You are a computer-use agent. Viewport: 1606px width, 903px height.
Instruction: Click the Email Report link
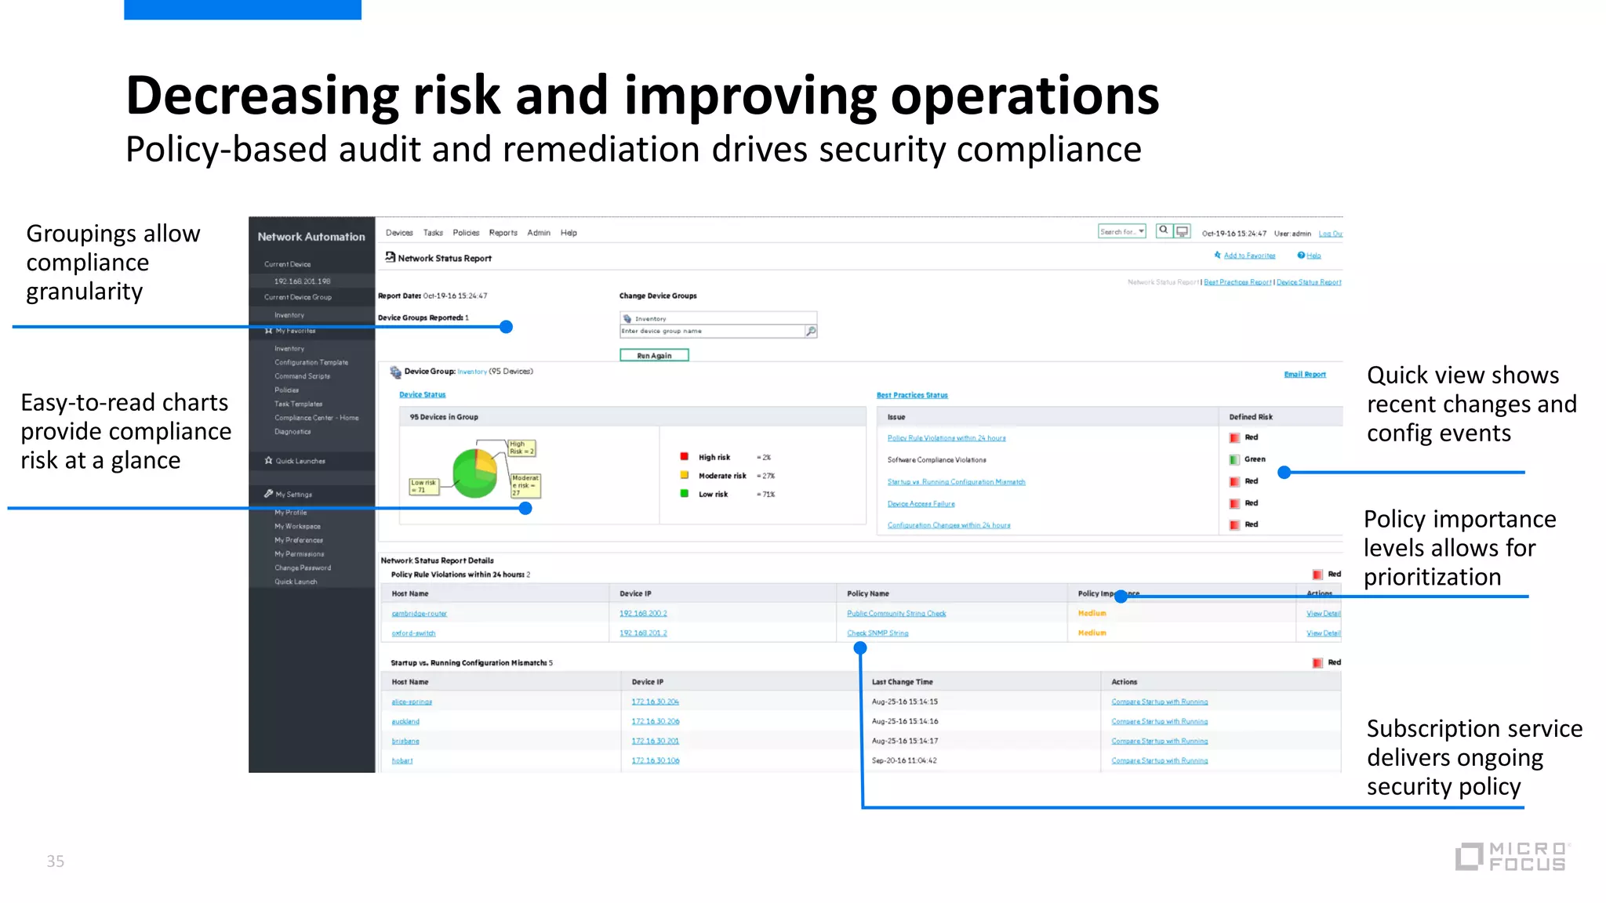point(1305,375)
